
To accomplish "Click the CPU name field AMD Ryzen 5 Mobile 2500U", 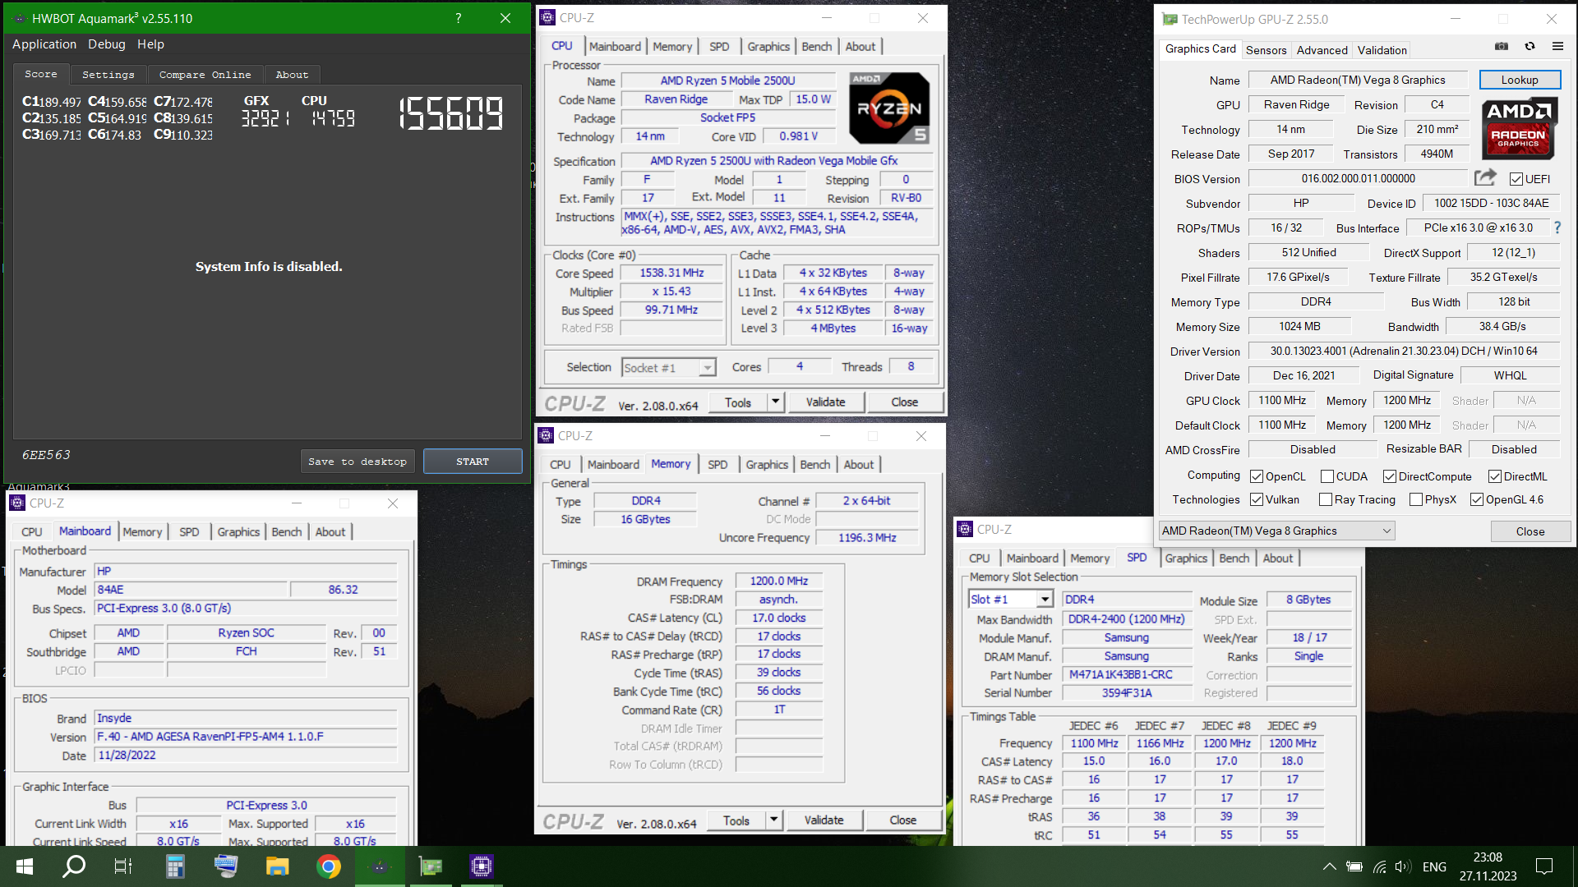I will [727, 80].
